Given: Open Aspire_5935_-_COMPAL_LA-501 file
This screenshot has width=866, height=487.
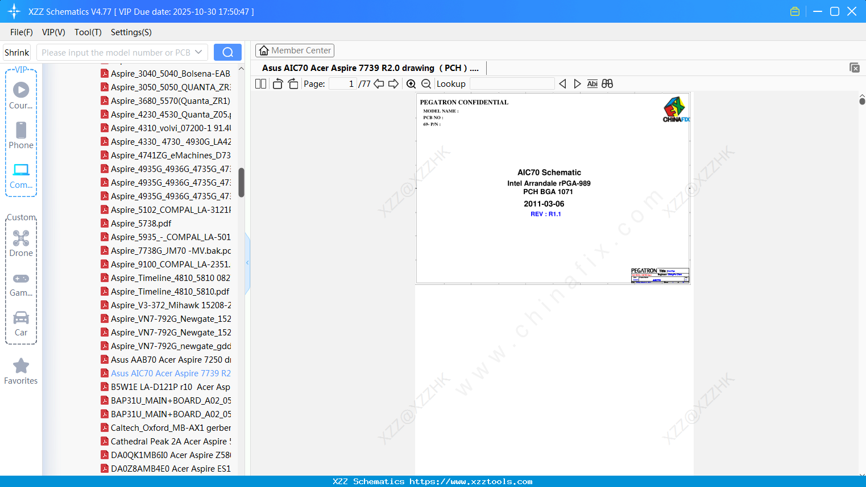Looking at the screenshot, I should click(x=166, y=237).
